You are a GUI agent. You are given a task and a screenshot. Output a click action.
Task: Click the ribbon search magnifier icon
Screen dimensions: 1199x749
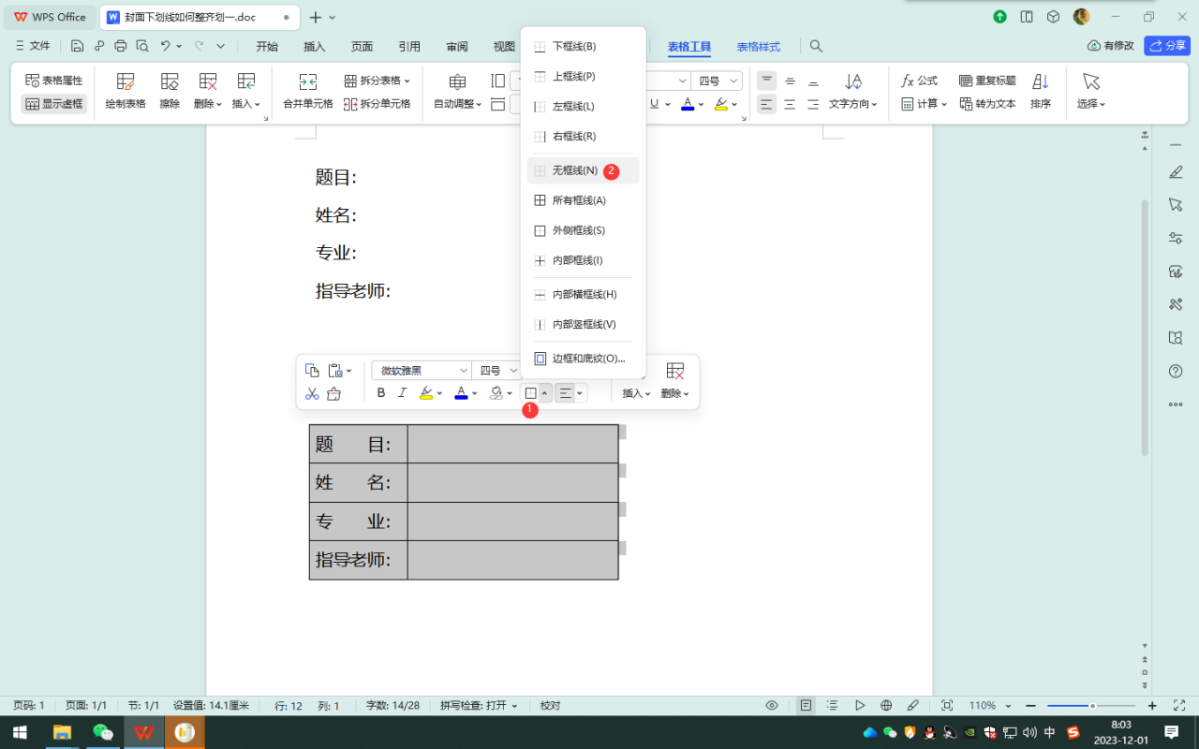tap(816, 46)
